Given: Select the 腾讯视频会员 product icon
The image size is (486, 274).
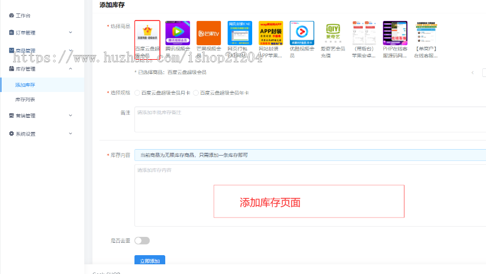Looking at the screenshot, I should coord(178,33).
